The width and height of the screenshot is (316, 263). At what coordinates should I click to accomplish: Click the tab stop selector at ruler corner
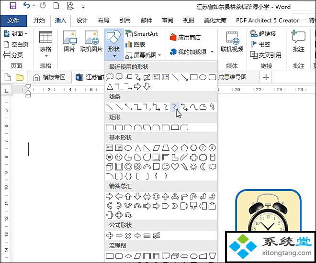[x=6, y=91]
